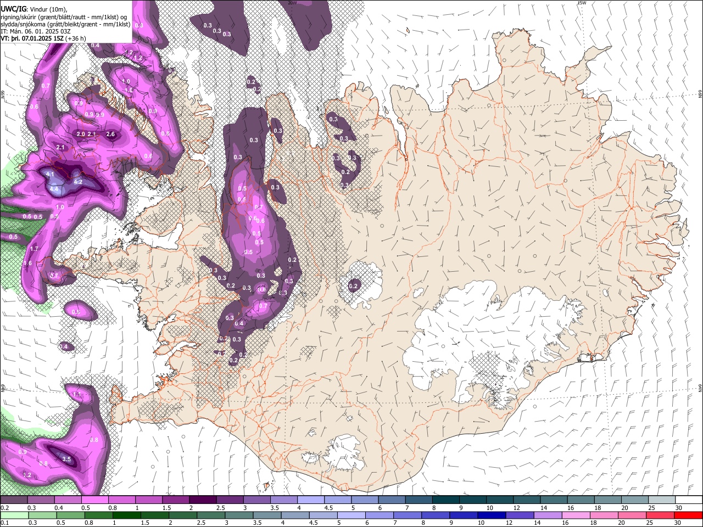Click the 'rigning/skúrir' legend description line
Screen dimensions: 703x527
click(x=64, y=17)
